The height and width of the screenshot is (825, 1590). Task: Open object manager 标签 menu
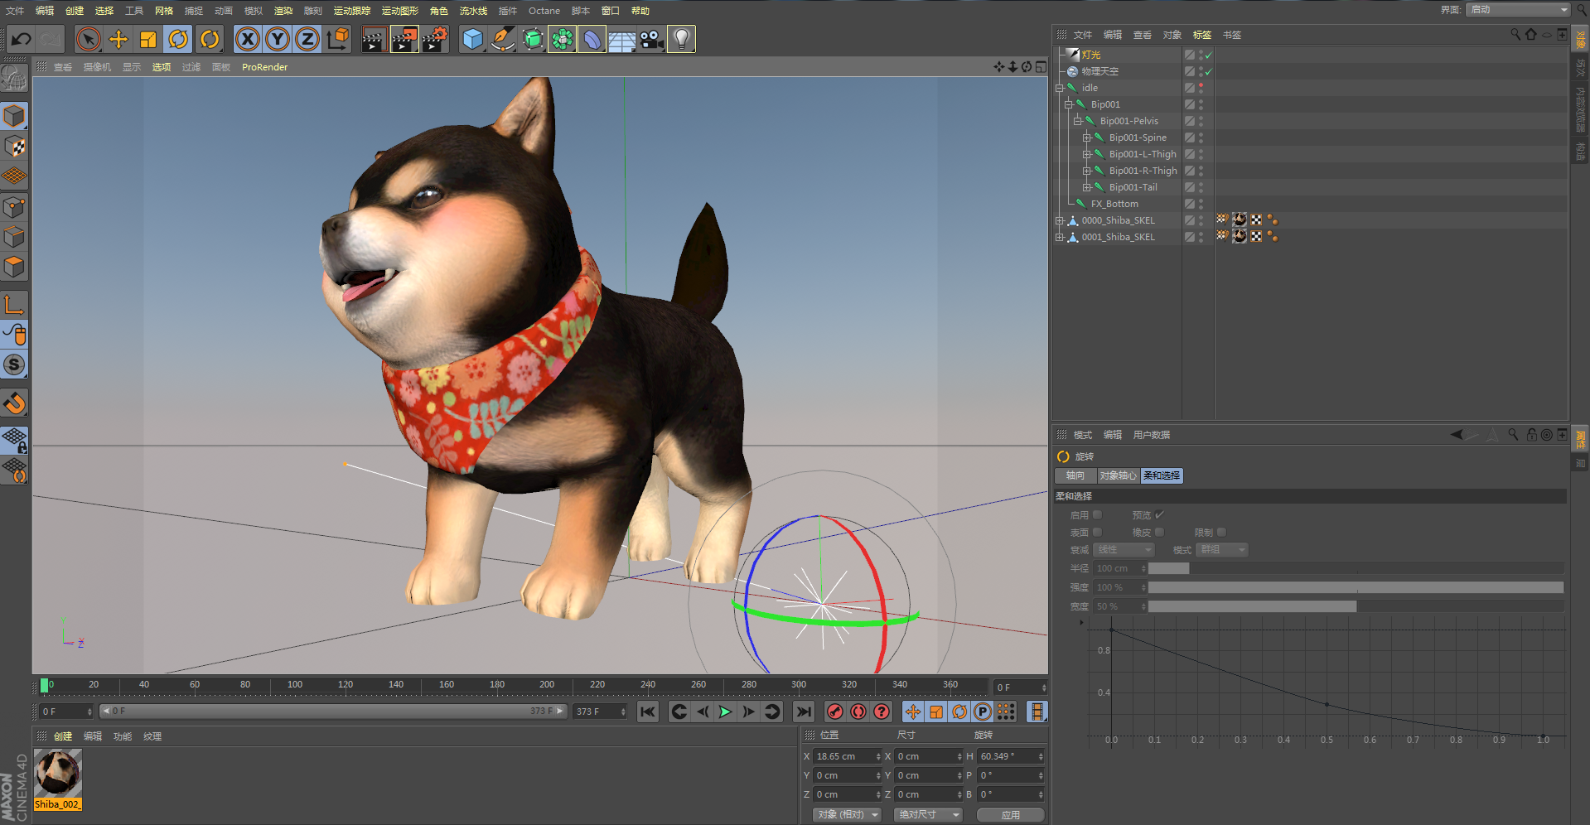coord(1202,35)
